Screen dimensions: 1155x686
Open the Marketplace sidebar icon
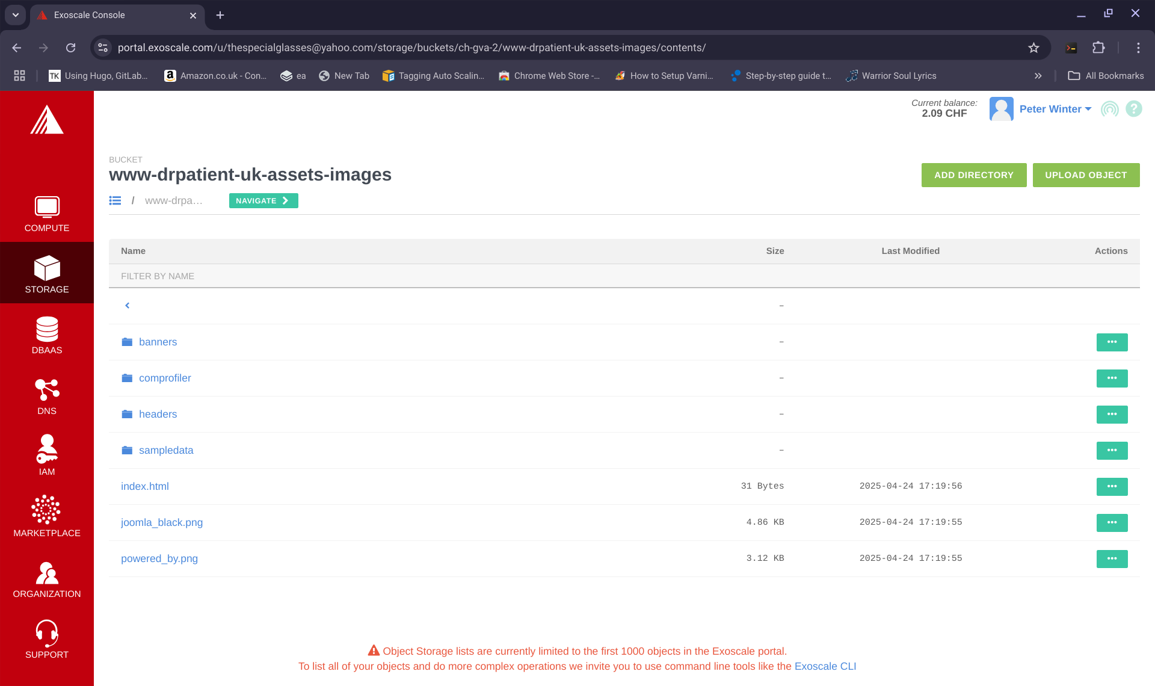pyautogui.click(x=47, y=510)
